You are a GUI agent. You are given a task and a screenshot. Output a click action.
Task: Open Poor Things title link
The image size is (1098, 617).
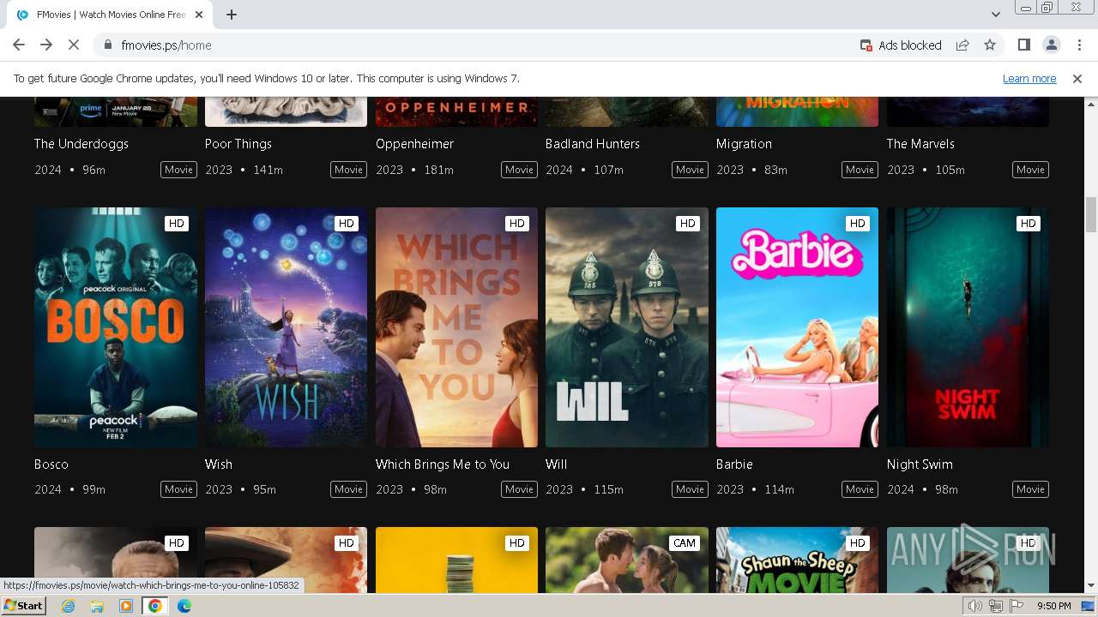click(238, 144)
